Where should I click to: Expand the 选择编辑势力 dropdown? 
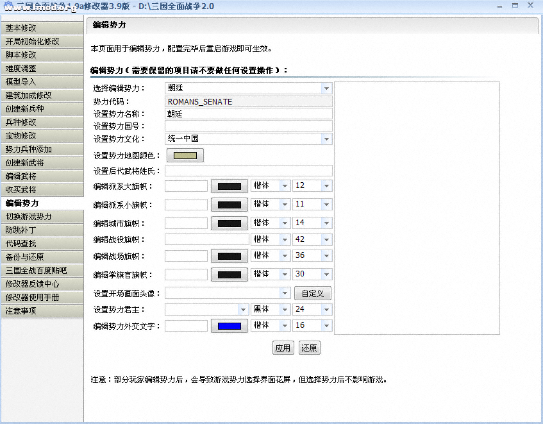326,89
